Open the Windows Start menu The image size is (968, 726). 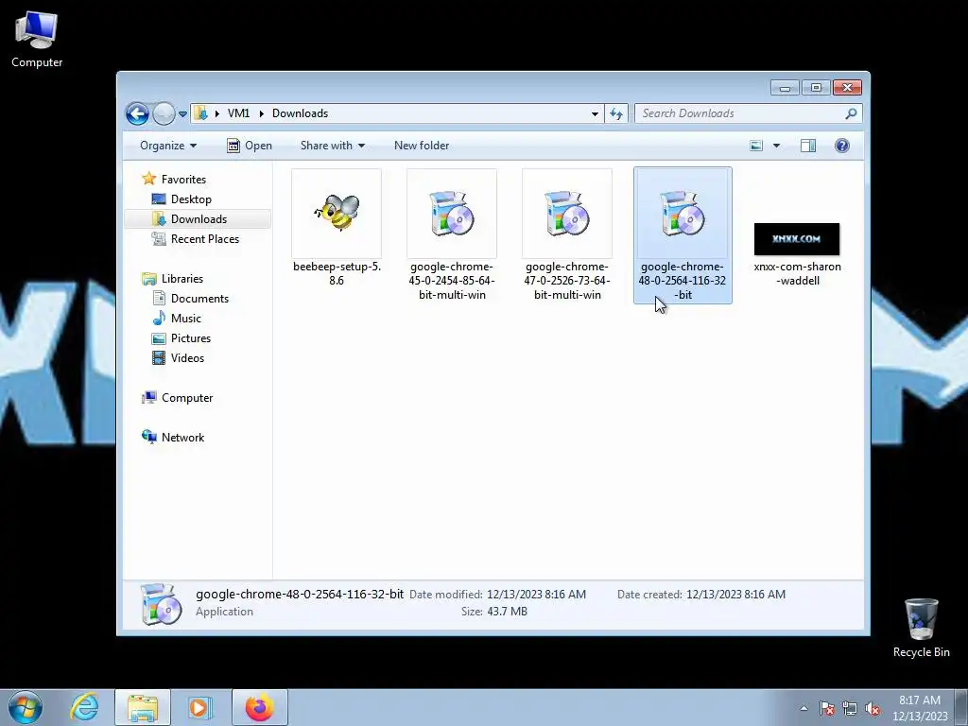click(26, 707)
